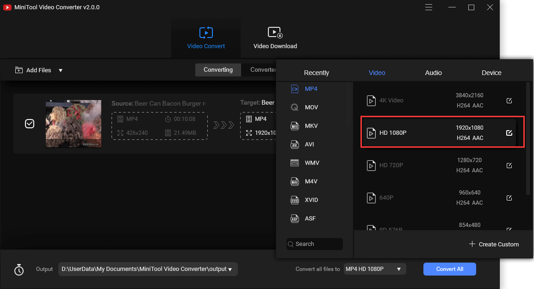Choose the 640P preset
This screenshot has width=534, height=289.
439,198
